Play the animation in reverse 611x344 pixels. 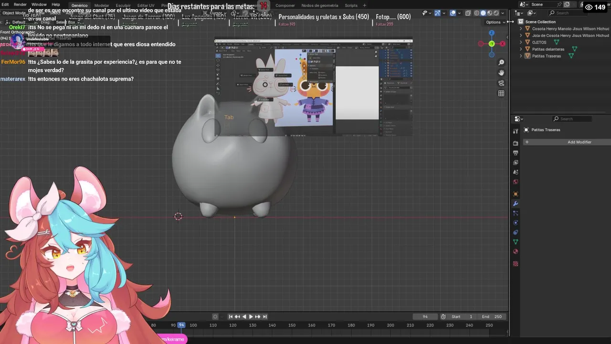click(244, 316)
